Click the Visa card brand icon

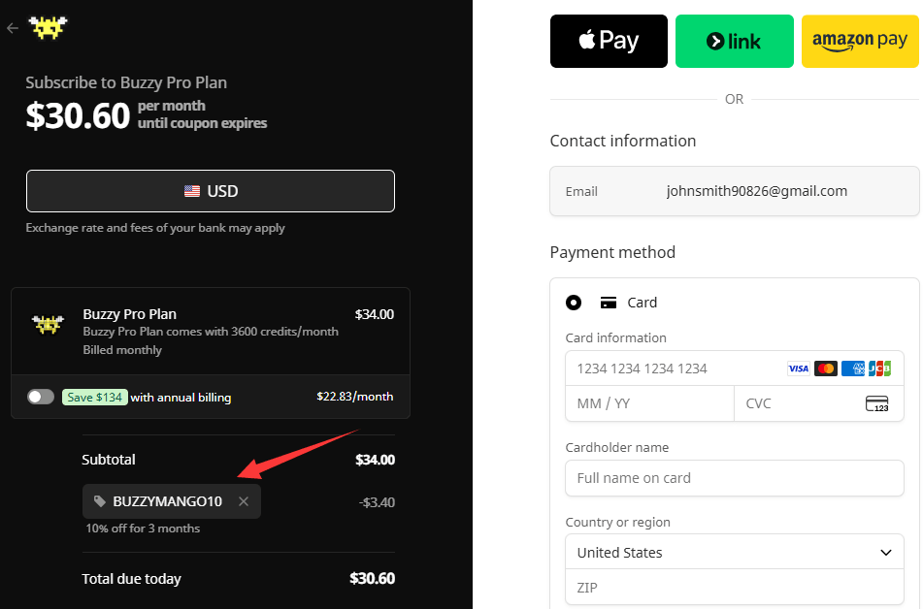tap(798, 369)
